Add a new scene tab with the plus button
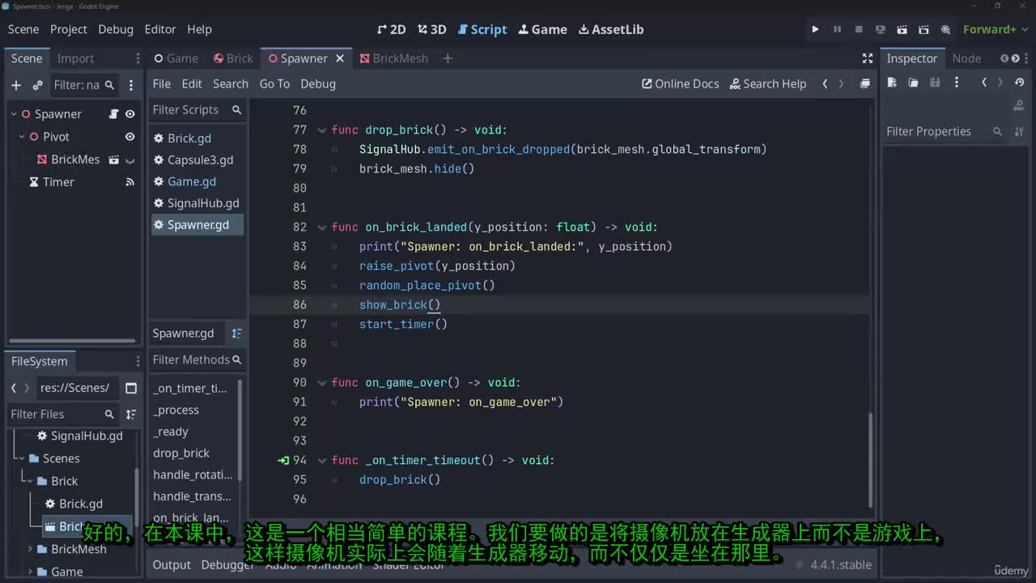Screen dimensions: 1036x583 (x=448, y=58)
